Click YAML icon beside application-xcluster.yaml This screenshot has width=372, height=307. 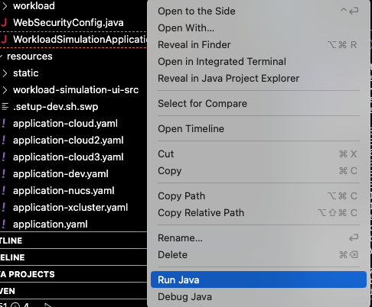tap(4, 208)
